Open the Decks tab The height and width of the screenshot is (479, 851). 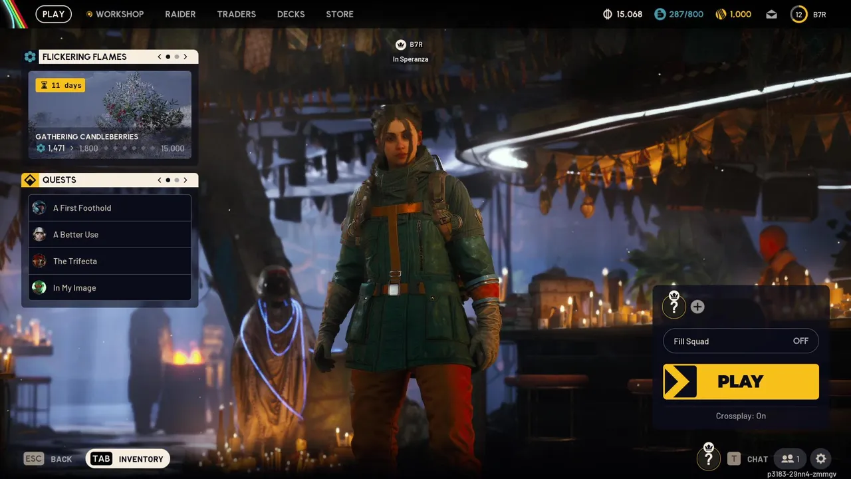291,14
